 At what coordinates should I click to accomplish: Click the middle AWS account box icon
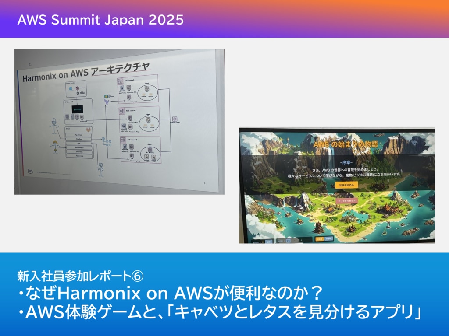122,111
